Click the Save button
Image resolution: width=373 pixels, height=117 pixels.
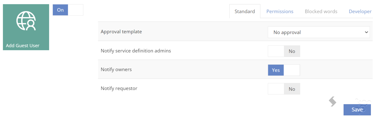[x=357, y=110]
